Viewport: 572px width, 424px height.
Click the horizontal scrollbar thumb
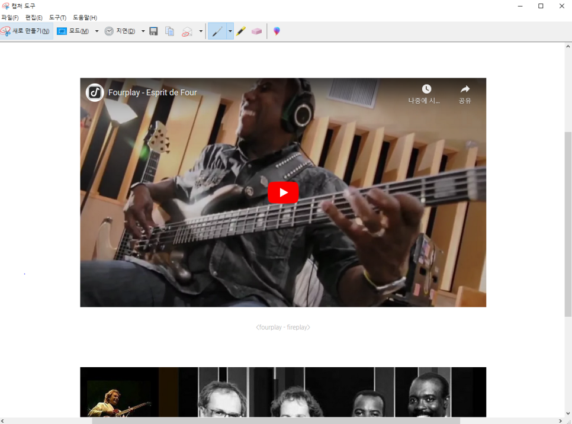click(276, 420)
